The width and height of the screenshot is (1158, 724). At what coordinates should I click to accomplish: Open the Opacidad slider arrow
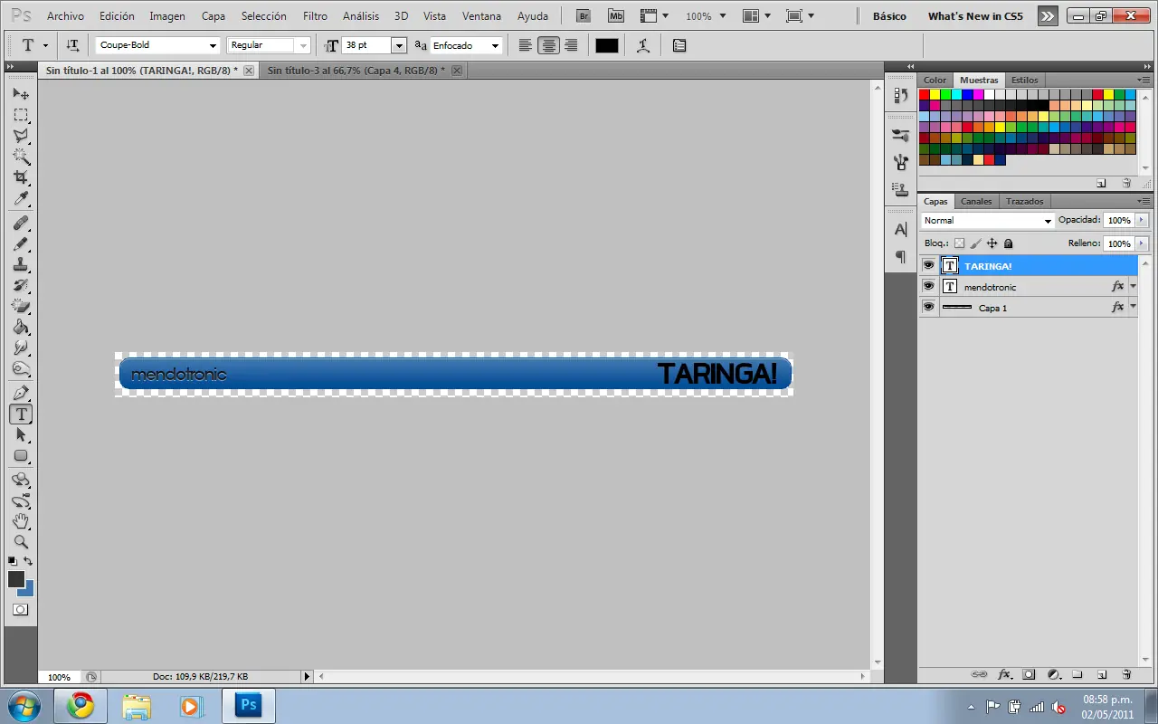point(1142,220)
